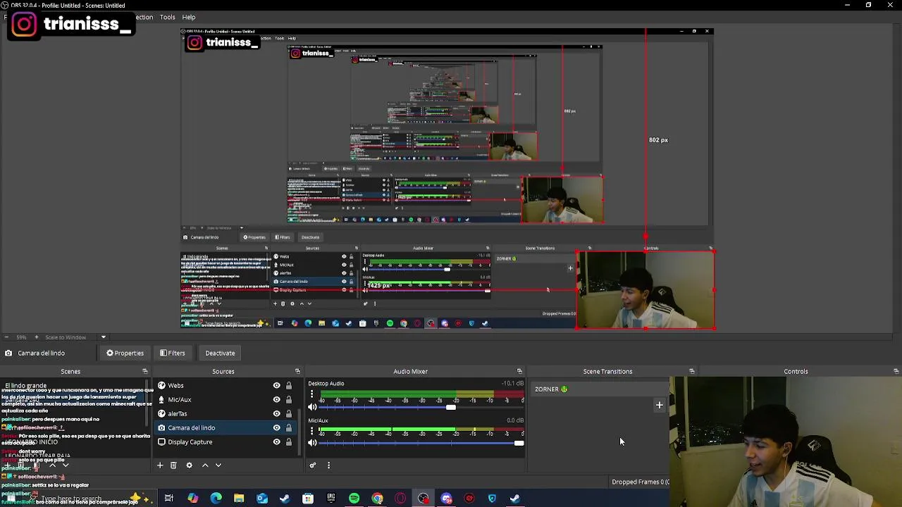
Task: Open Advanced Audio Properties gears icon
Action: pyautogui.click(x=313, y=465)
